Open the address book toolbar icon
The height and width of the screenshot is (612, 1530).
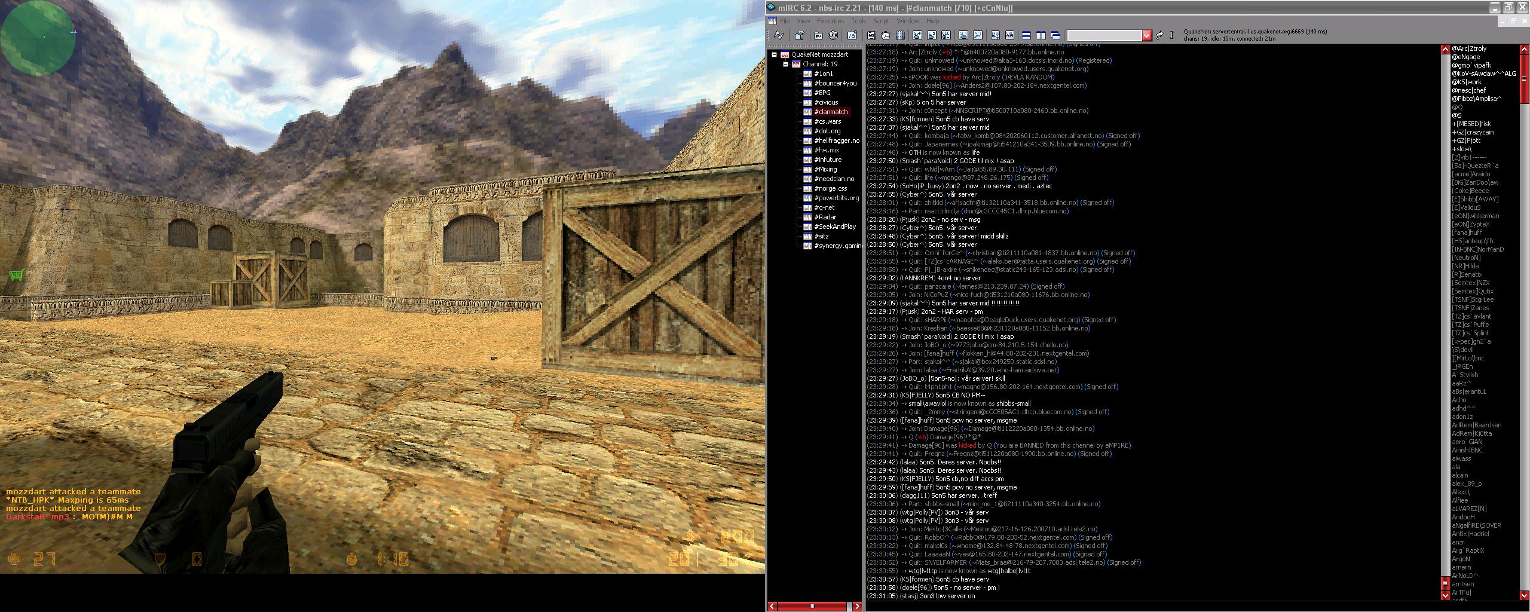click(x=871, y=35)
